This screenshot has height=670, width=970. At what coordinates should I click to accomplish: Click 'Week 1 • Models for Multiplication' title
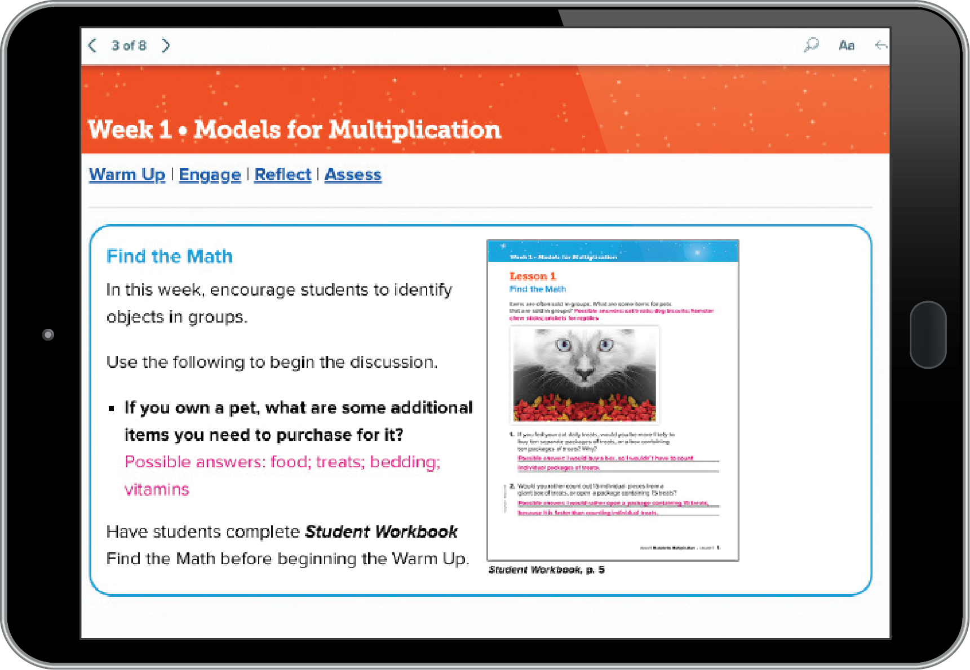294,129
